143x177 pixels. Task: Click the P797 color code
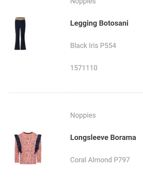[122, 160]
